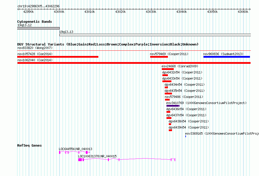The image size is (259, 176).
Task: Open variant label dgv6437n54 (Cooper2011)
Action: (186, 115)
